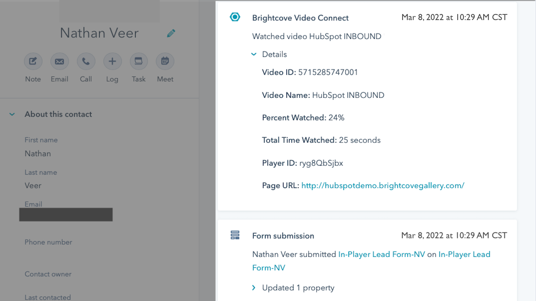Select the Last name field showing Veer
This screenshot has width=536, height=301.
(33, 186)
